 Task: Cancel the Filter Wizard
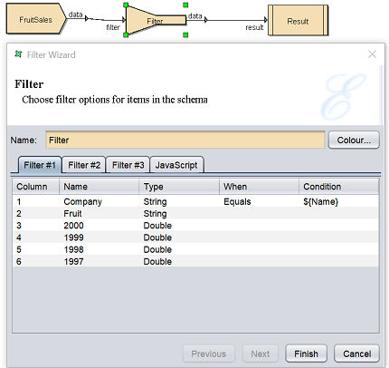coord(356,353)
